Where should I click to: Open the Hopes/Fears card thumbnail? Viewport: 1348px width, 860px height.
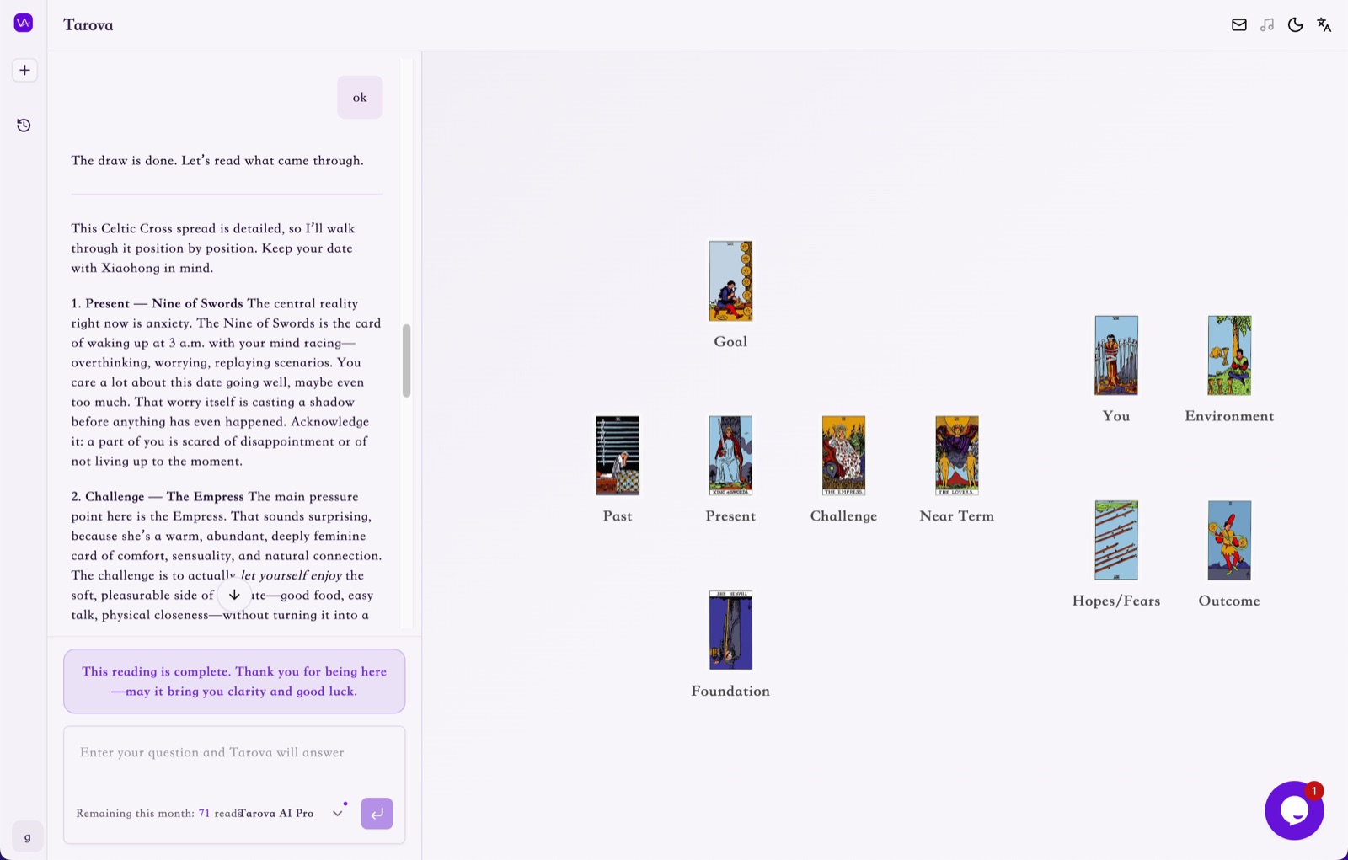(1116, 540)
